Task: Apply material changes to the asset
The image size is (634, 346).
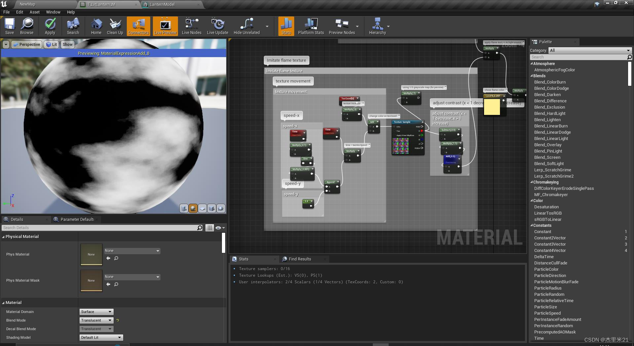Action: tap(50, 26)
